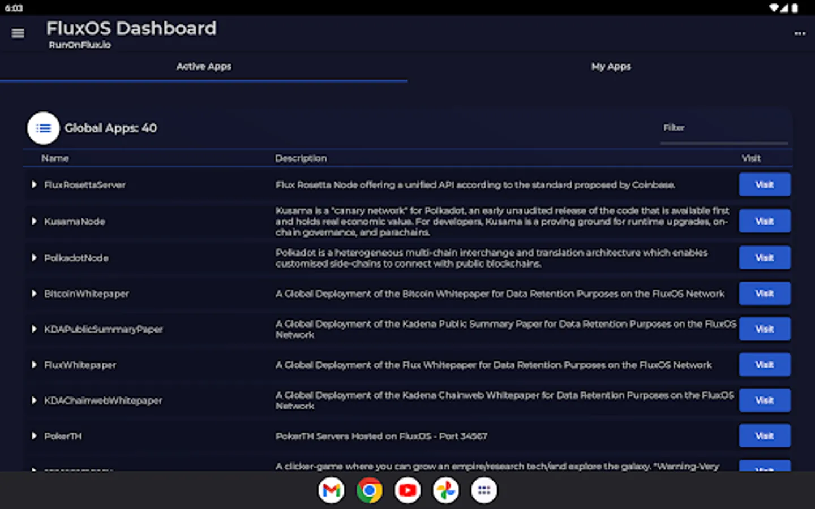
Task: Expand the PolkadotNode row
Action: pyautogui.click(x=34, y=258)
